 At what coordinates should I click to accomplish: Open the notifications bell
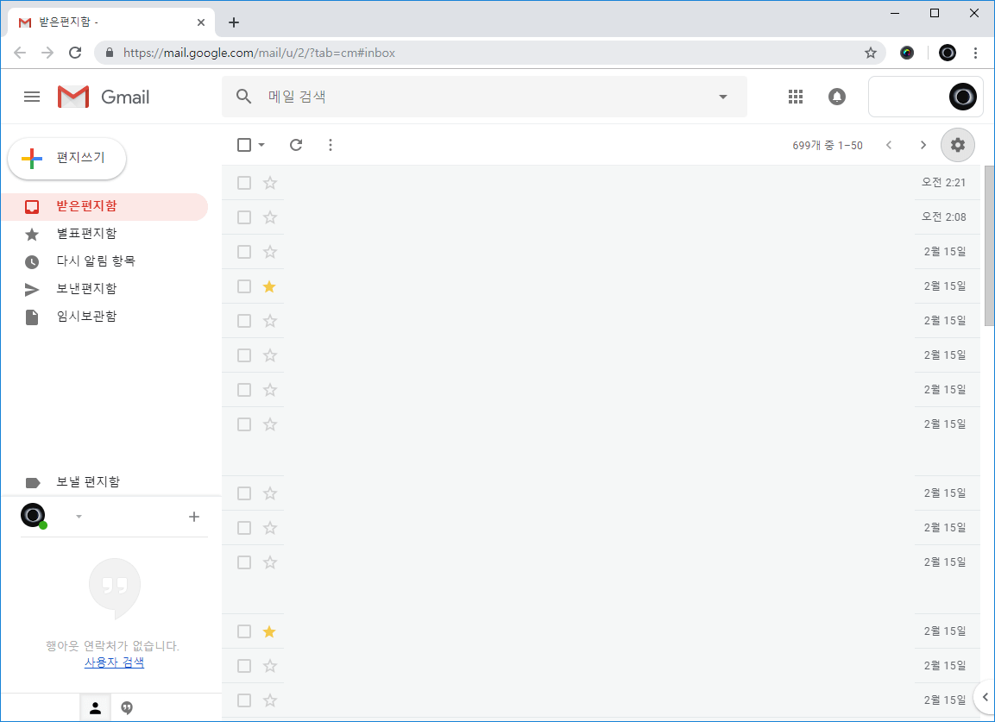click(836, 97)
